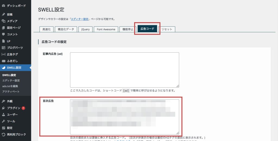Follow the エディター設定 link in description

80,19
